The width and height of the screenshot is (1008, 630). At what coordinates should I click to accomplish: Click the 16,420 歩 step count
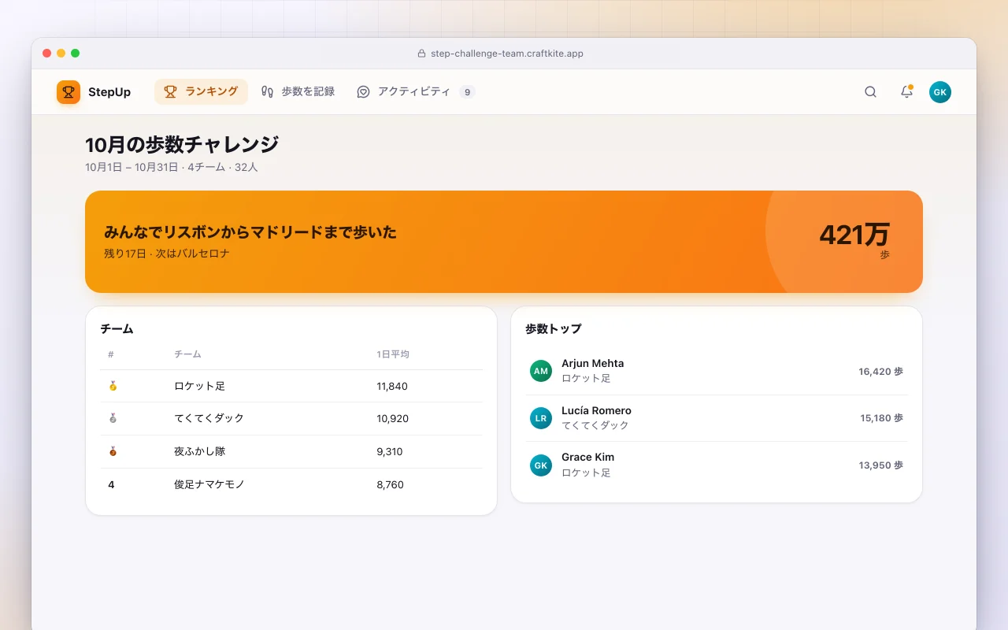(x=880, y=372)
